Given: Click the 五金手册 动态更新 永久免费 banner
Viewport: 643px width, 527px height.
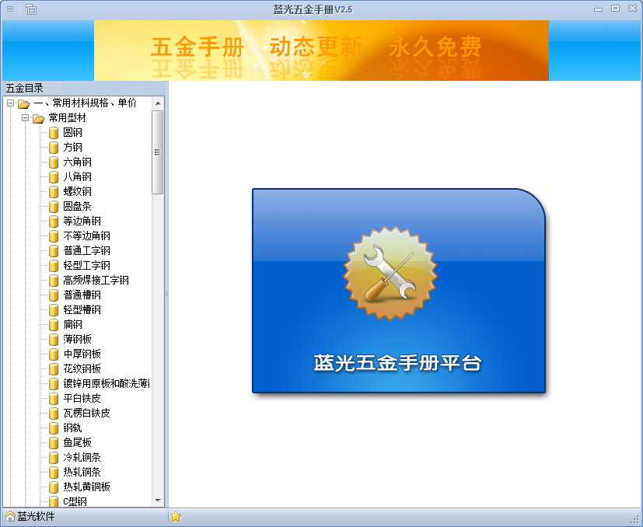Looking at the screenshot, I should coord(322,51).
